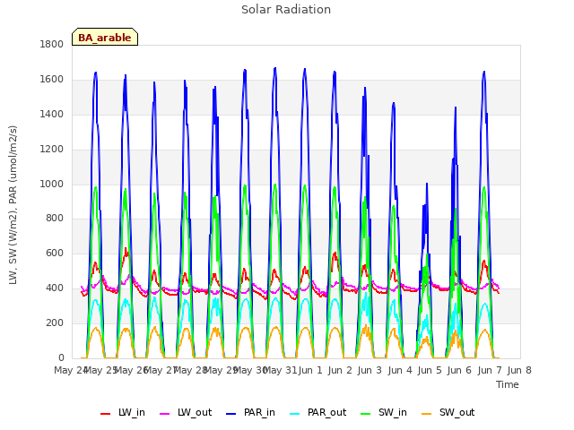Click the PAR_out cyan legend swatch
The width and height of the screenshot is (574, 430).
pyautogui.click(x=295, y=414)
